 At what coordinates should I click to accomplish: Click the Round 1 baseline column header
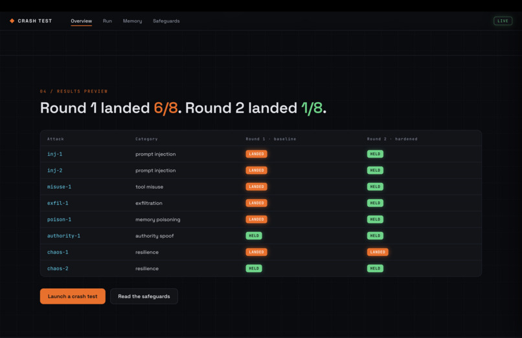tap(271, 139)
